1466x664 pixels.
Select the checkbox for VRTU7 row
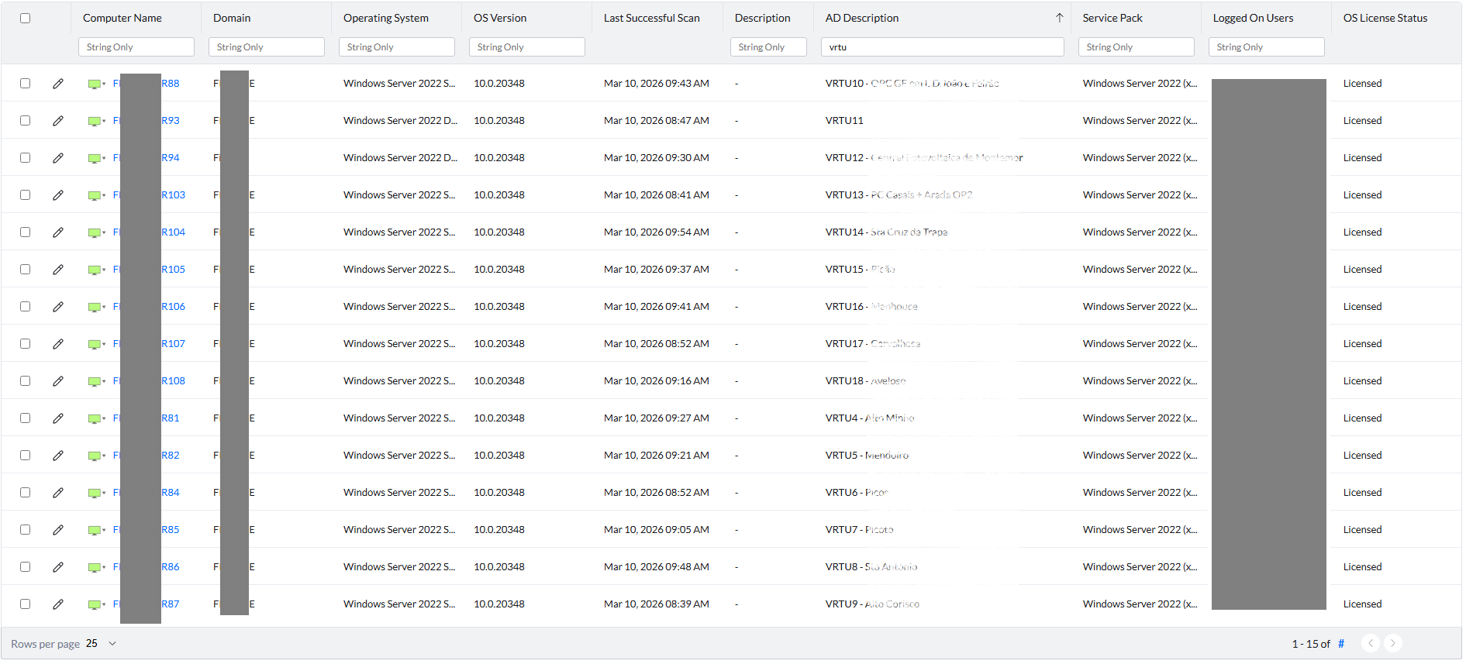tap(26, 530)
